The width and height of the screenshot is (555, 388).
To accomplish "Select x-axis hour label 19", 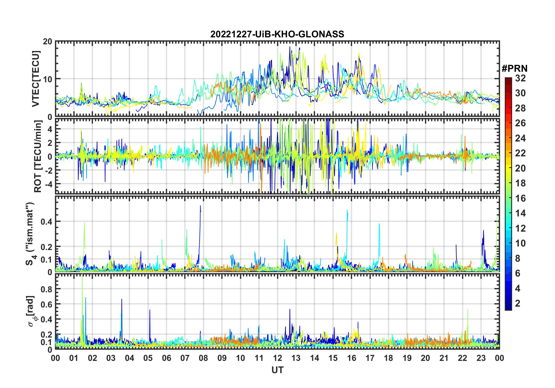I will click(x=407, y=358).
